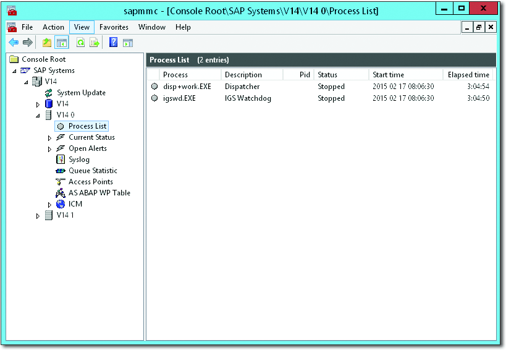Select the igswd.EXE process name
The height and width of the screenshot is (350, 506).
pyautogui.click(x=179, y=98)
